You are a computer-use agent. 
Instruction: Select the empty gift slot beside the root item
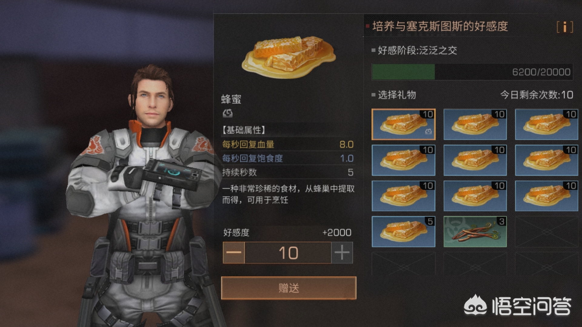(x=547, y=232)
